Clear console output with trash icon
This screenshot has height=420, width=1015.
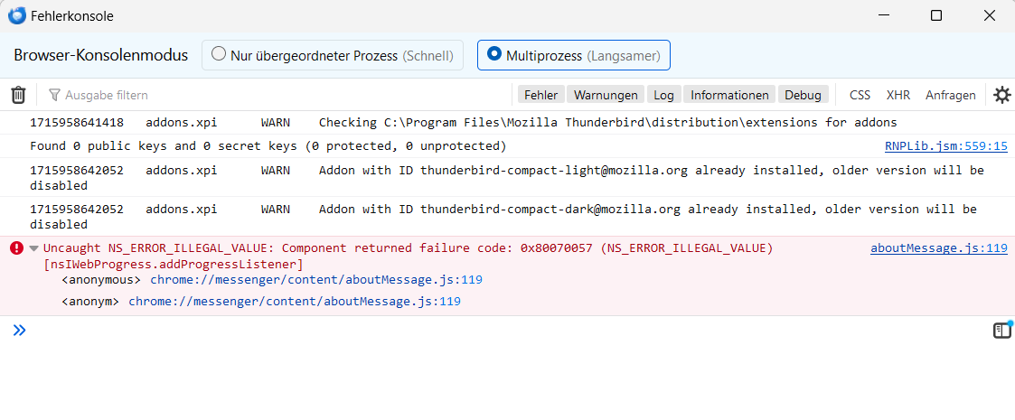18,95
